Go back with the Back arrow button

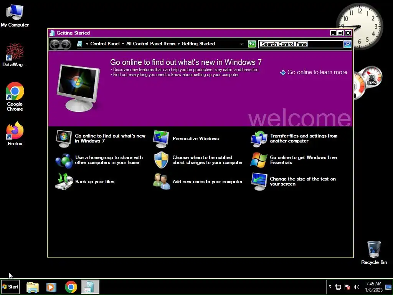(x=55, y=45)
